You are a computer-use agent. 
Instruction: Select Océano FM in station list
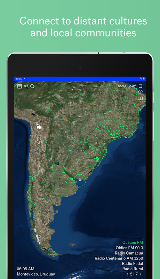(x=133, y=242)
